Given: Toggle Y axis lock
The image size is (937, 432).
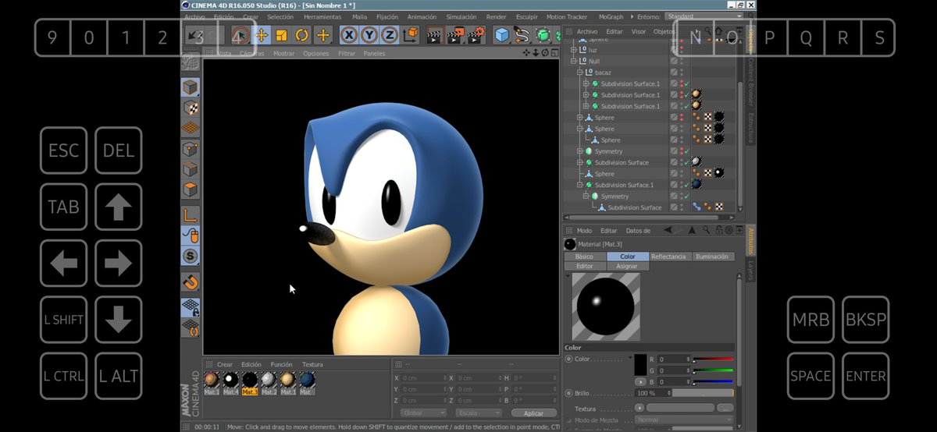Looking at the screenshot, I should point(369,34).
